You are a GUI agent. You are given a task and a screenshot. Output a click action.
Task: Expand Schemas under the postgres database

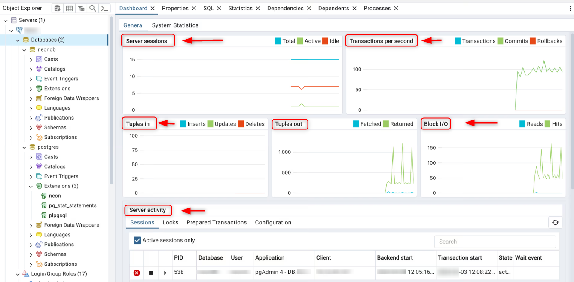tap(31, 254)
